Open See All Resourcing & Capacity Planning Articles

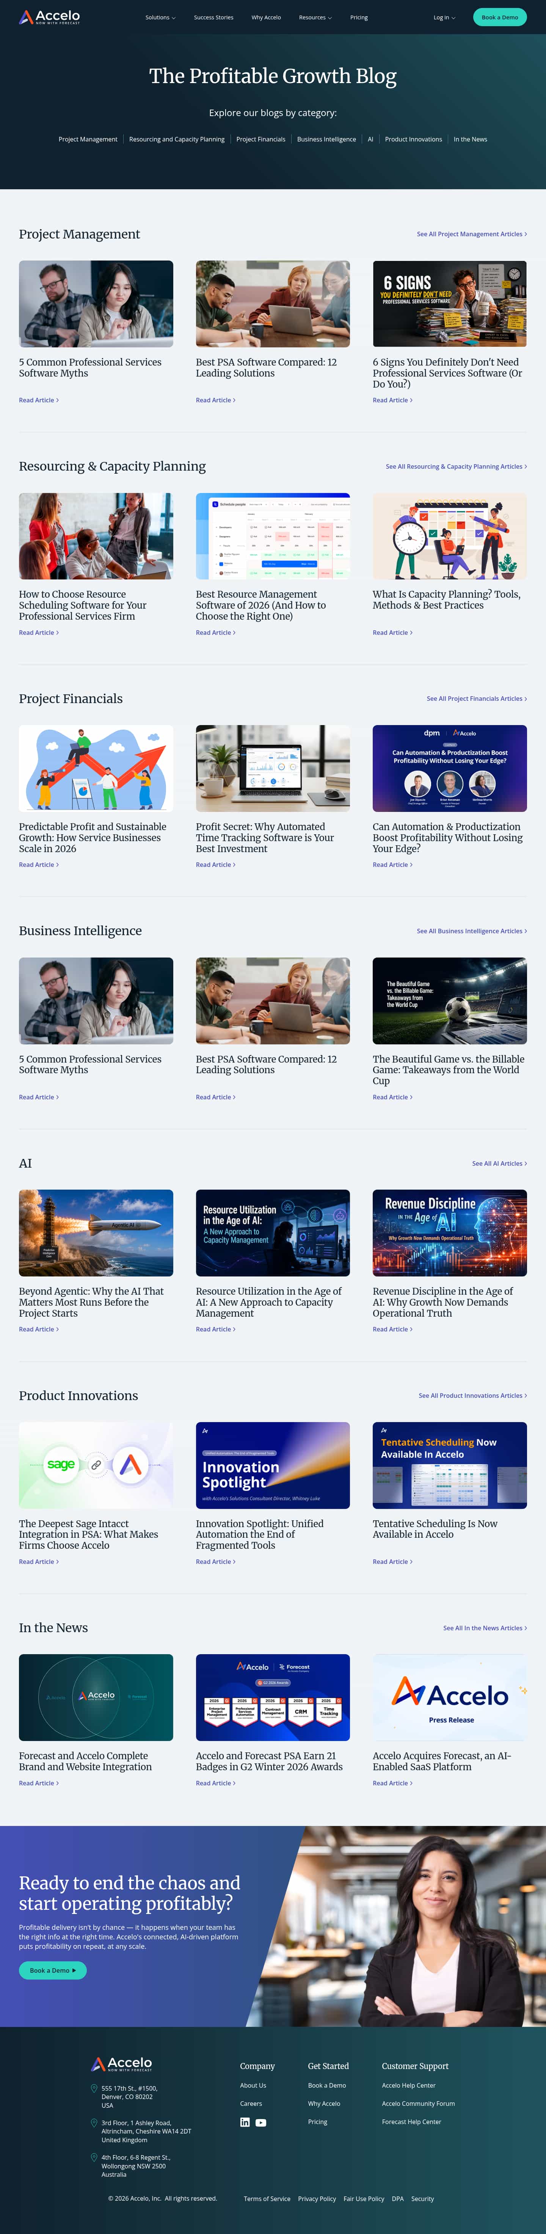456,466
